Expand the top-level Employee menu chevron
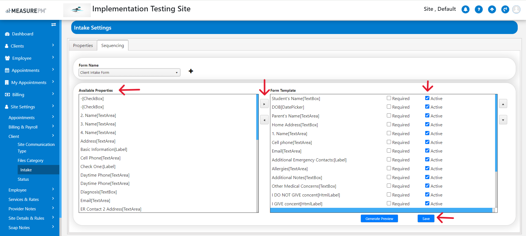The height and width of the screenshot is (236, 526). click(53, 57)
